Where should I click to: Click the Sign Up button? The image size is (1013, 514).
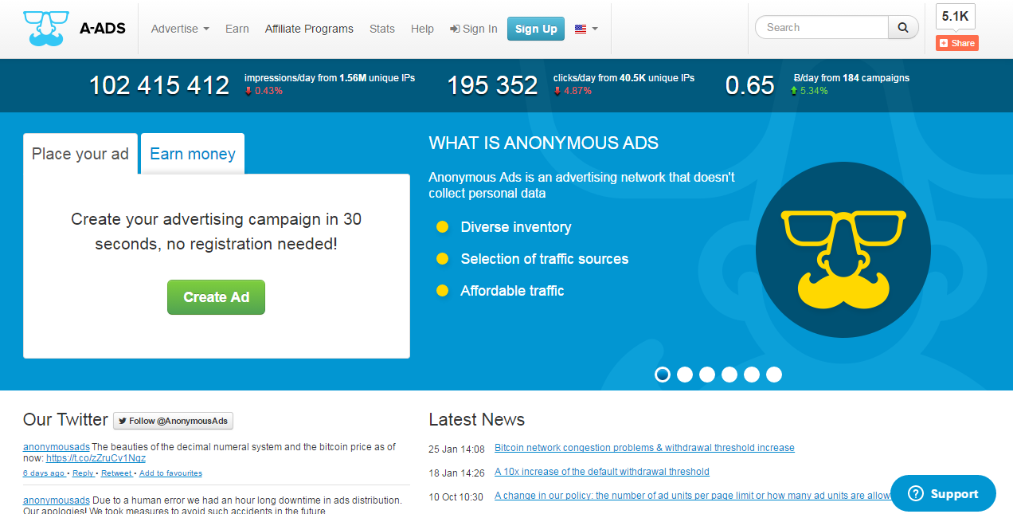click(x=536, y=29)
